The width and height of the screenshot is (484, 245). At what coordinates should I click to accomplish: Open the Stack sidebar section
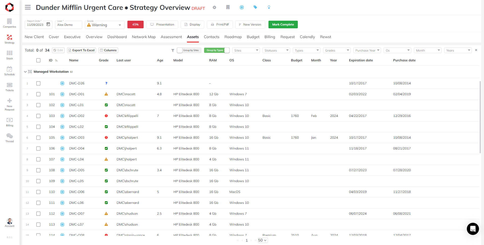tap(10, 55)
